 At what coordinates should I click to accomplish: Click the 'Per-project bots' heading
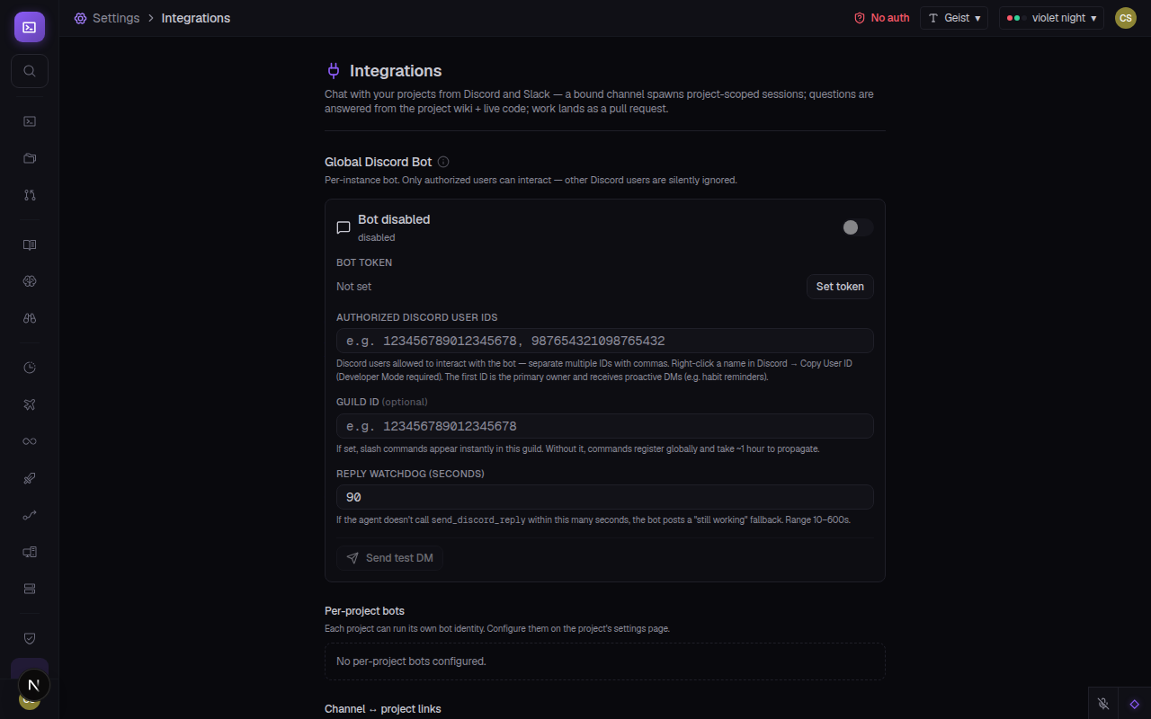click(x=364, y=611)
